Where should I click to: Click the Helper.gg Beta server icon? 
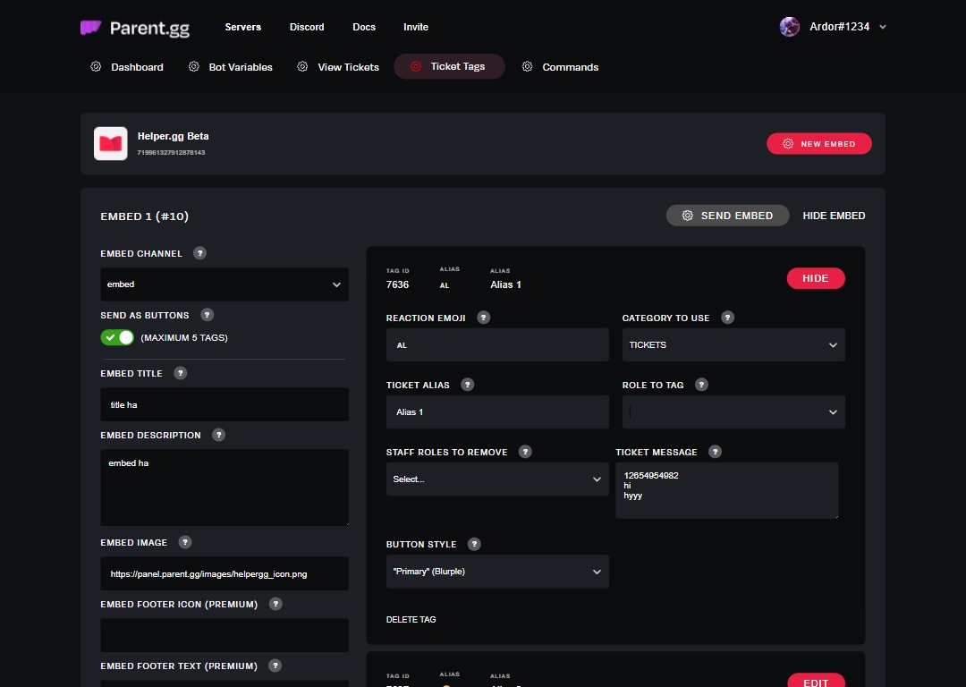110,143
